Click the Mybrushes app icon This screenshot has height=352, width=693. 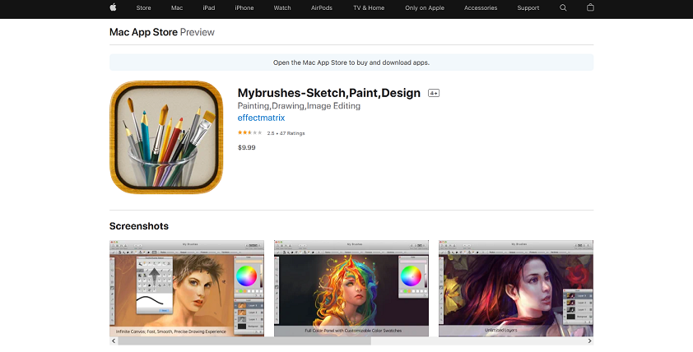[x=166, y=137]
